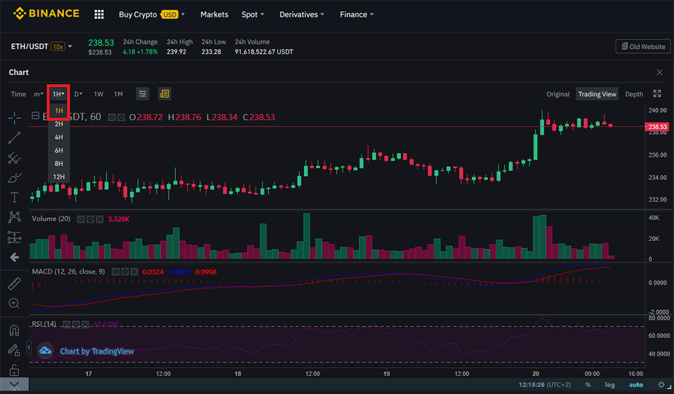The height and width of the screenshot is (394, 674).
Task: Open MACD indicator settings gear
Action: 125,272
